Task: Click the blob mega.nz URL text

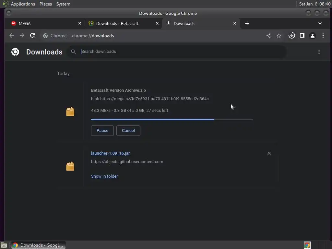Action: [150, 99]
